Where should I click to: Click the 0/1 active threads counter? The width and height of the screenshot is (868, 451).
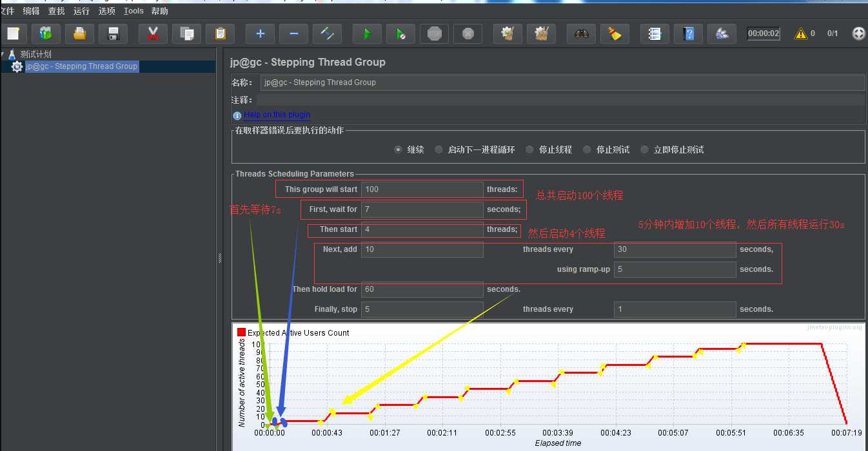[833, 34]
